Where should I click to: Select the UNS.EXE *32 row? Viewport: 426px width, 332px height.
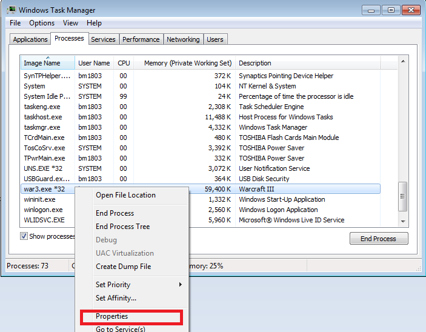[x=201, y=168]
